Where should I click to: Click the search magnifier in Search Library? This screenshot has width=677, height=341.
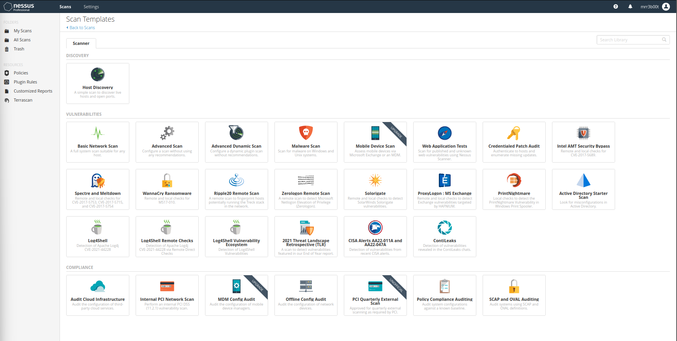(x=664, y=39)
